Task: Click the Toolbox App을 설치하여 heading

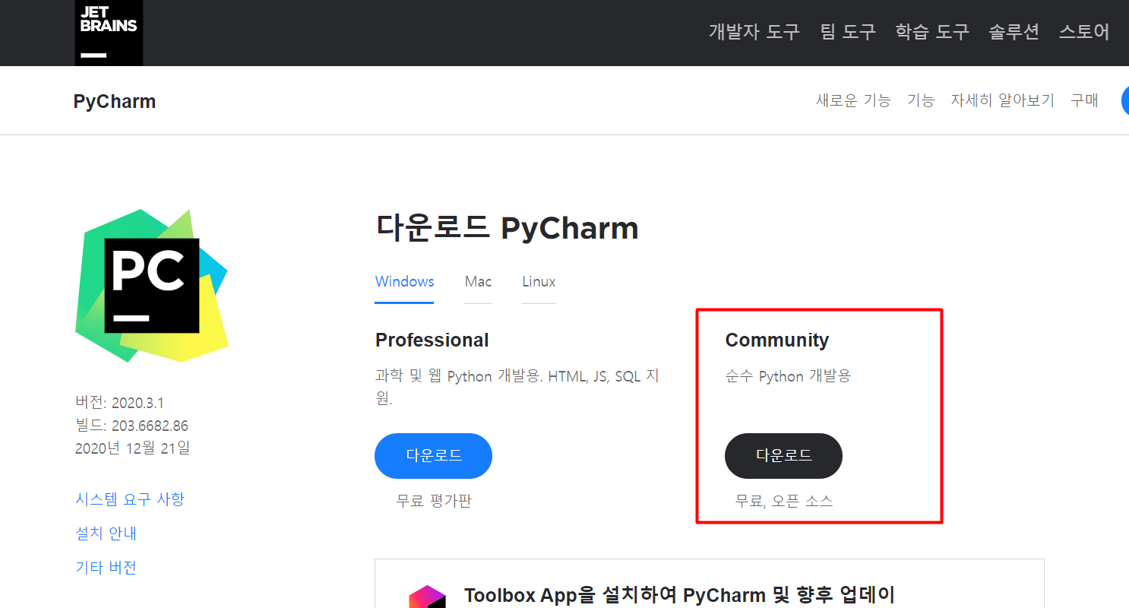Action: pyautogui.click(x=680, y=594)
